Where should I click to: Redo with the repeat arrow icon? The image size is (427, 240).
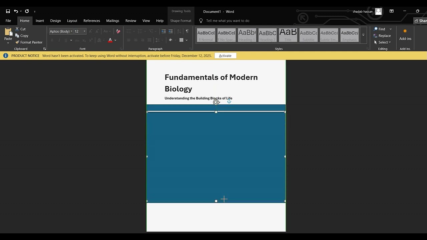27,11
